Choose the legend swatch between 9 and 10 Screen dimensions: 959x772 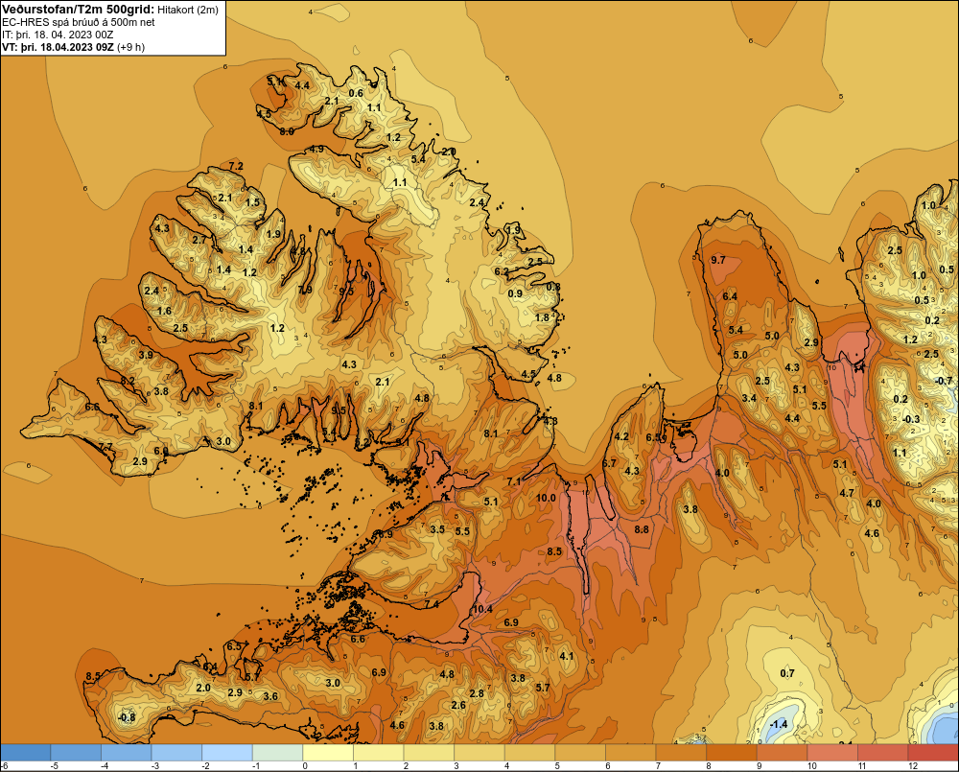click(783, 753)
